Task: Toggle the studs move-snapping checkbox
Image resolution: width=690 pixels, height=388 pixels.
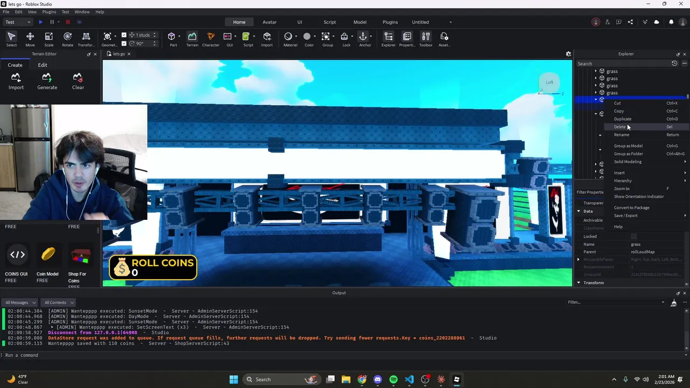Action: coord(124,35)
